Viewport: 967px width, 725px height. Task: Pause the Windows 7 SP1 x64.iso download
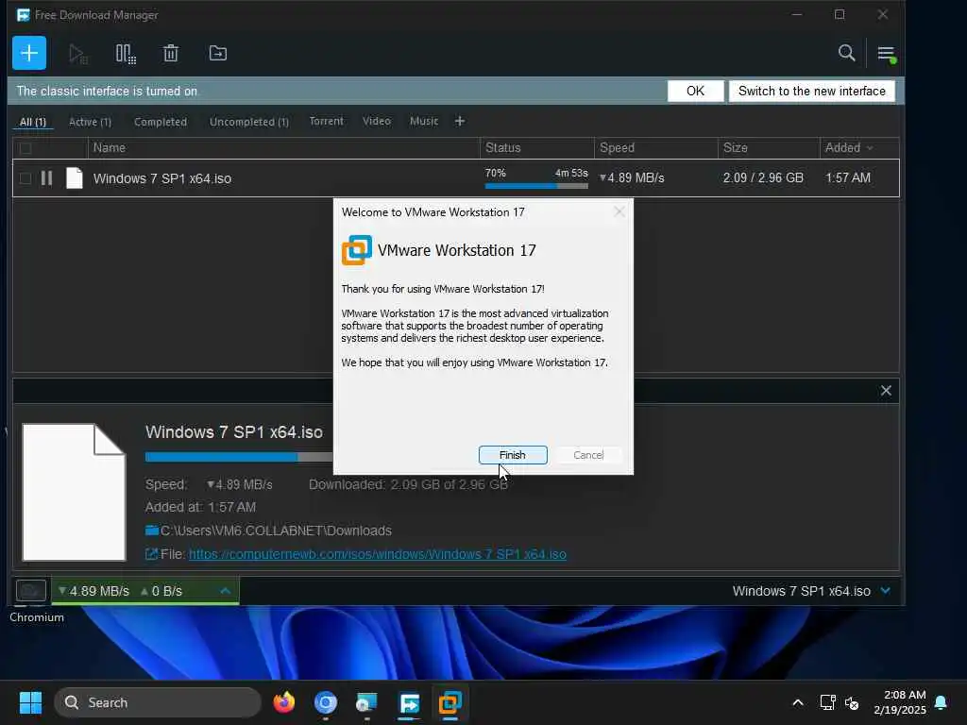pos(46,178)
